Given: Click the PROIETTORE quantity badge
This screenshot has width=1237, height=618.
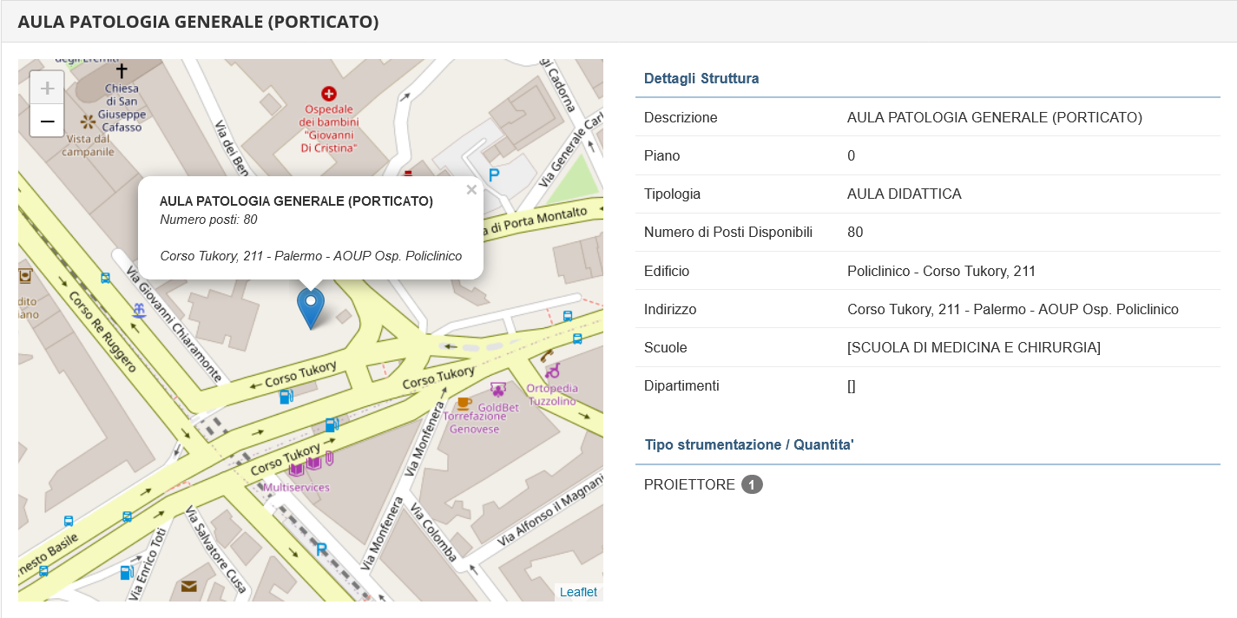Looking at the screenshot, I should point(752,484).
